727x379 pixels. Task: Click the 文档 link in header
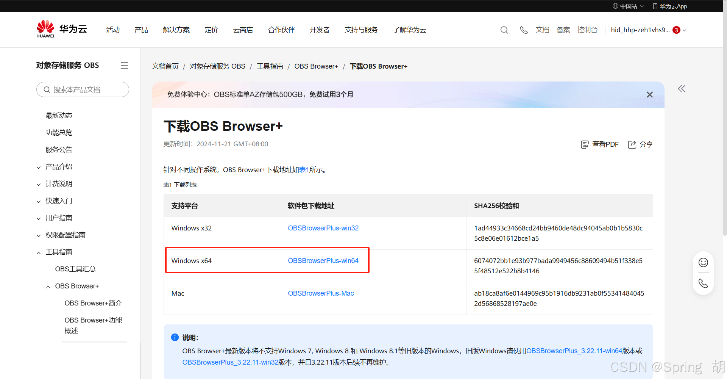[543, 30]
